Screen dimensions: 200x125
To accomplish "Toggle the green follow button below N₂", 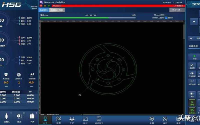I will [192, 111].
